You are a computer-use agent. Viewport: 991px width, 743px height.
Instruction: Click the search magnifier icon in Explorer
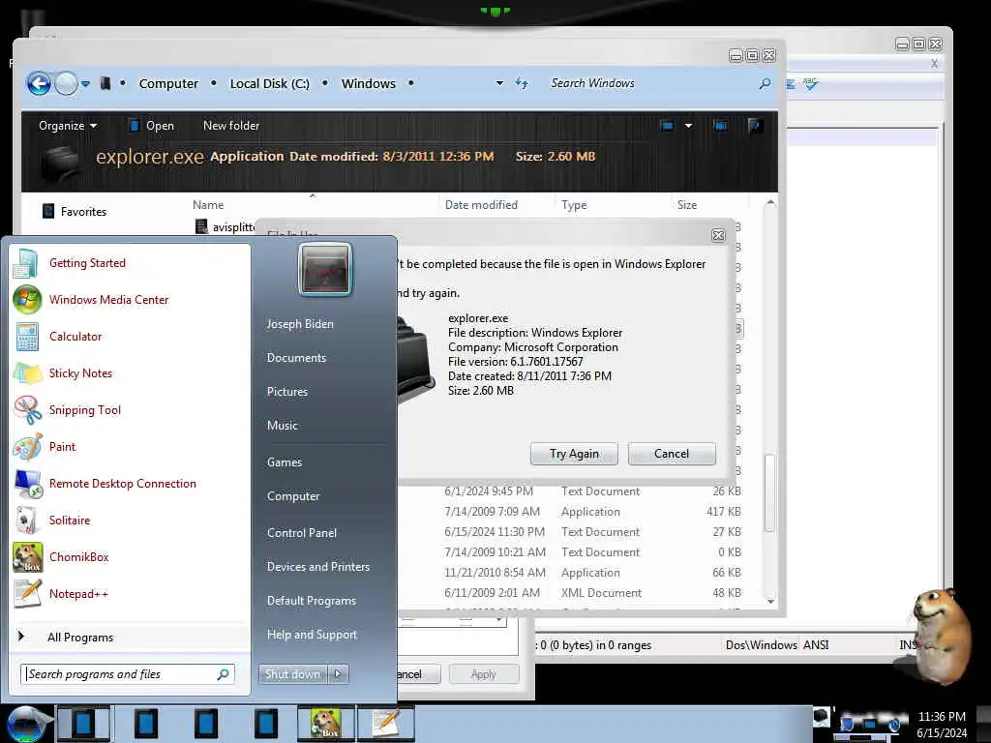765,83
